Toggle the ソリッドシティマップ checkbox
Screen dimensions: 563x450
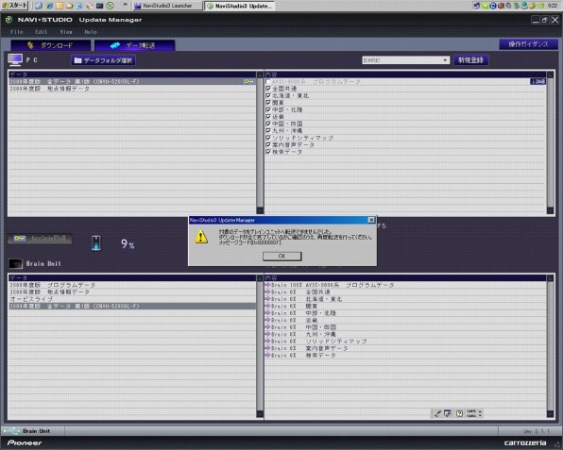pos(268,138)
